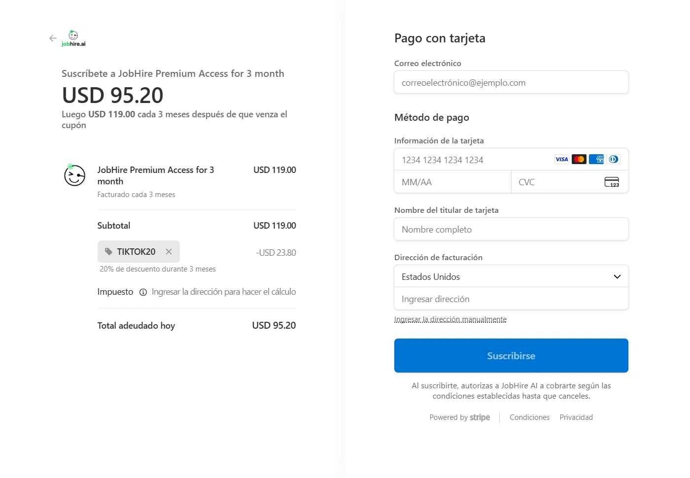Select the product line price USD 119.00

[275, 170]
